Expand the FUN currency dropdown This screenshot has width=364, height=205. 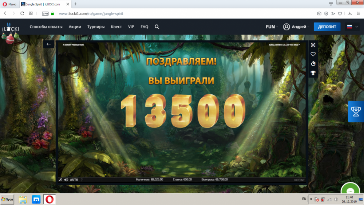[x=272, y=27]
